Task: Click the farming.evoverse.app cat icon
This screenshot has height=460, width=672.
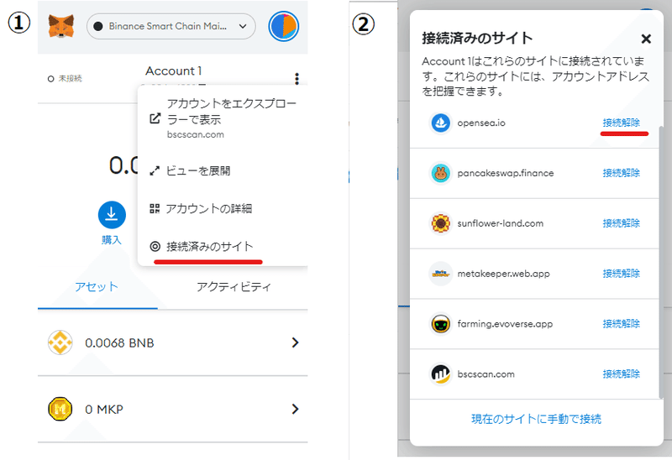Action: 440,324
